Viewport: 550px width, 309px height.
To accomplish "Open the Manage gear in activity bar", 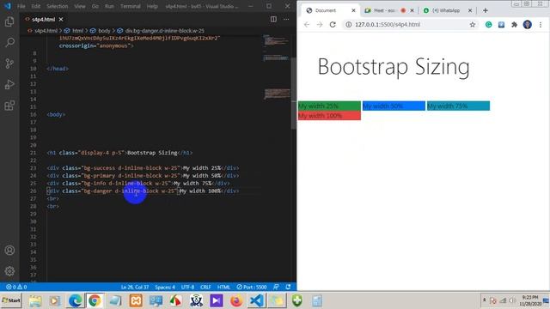I will point(9,271).
